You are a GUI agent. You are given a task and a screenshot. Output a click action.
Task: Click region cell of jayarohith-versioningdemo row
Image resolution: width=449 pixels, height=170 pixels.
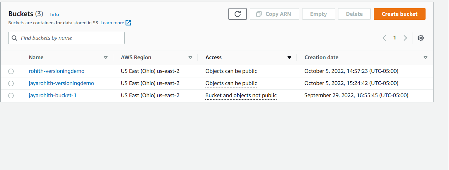(150, 83)
